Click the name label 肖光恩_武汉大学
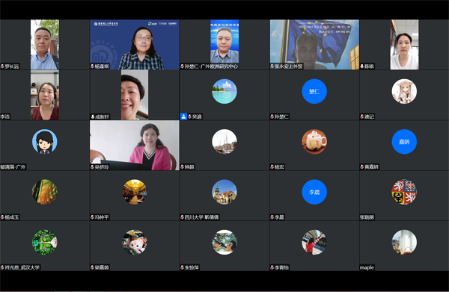 point(22,267)
